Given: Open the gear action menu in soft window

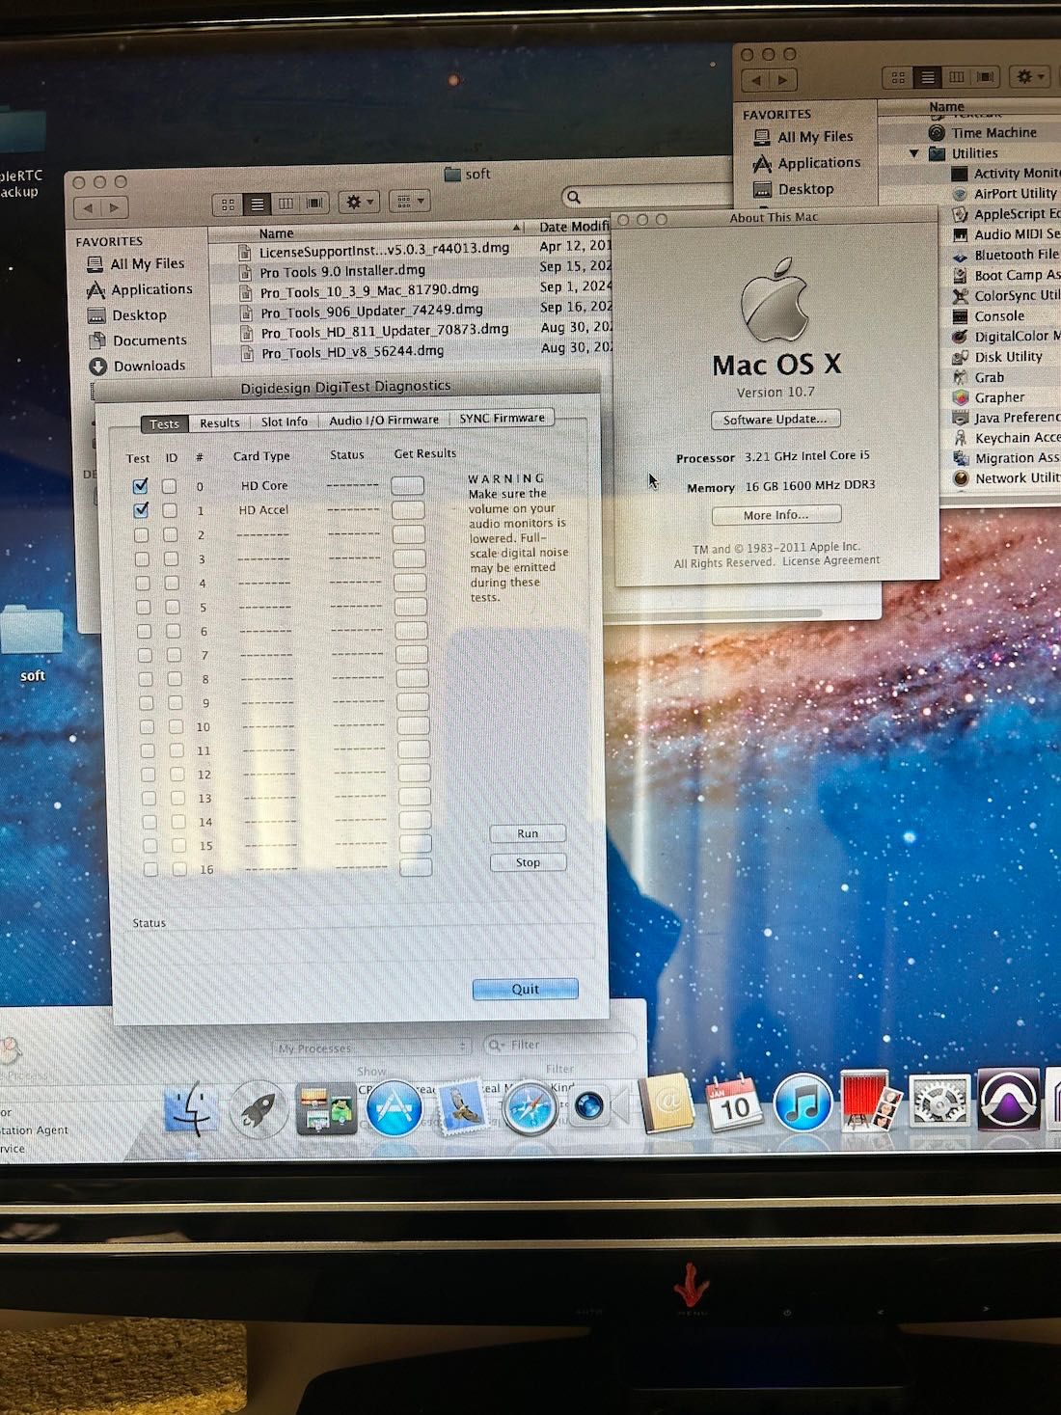Looking at the screenshot, I should tap(358, 202).
